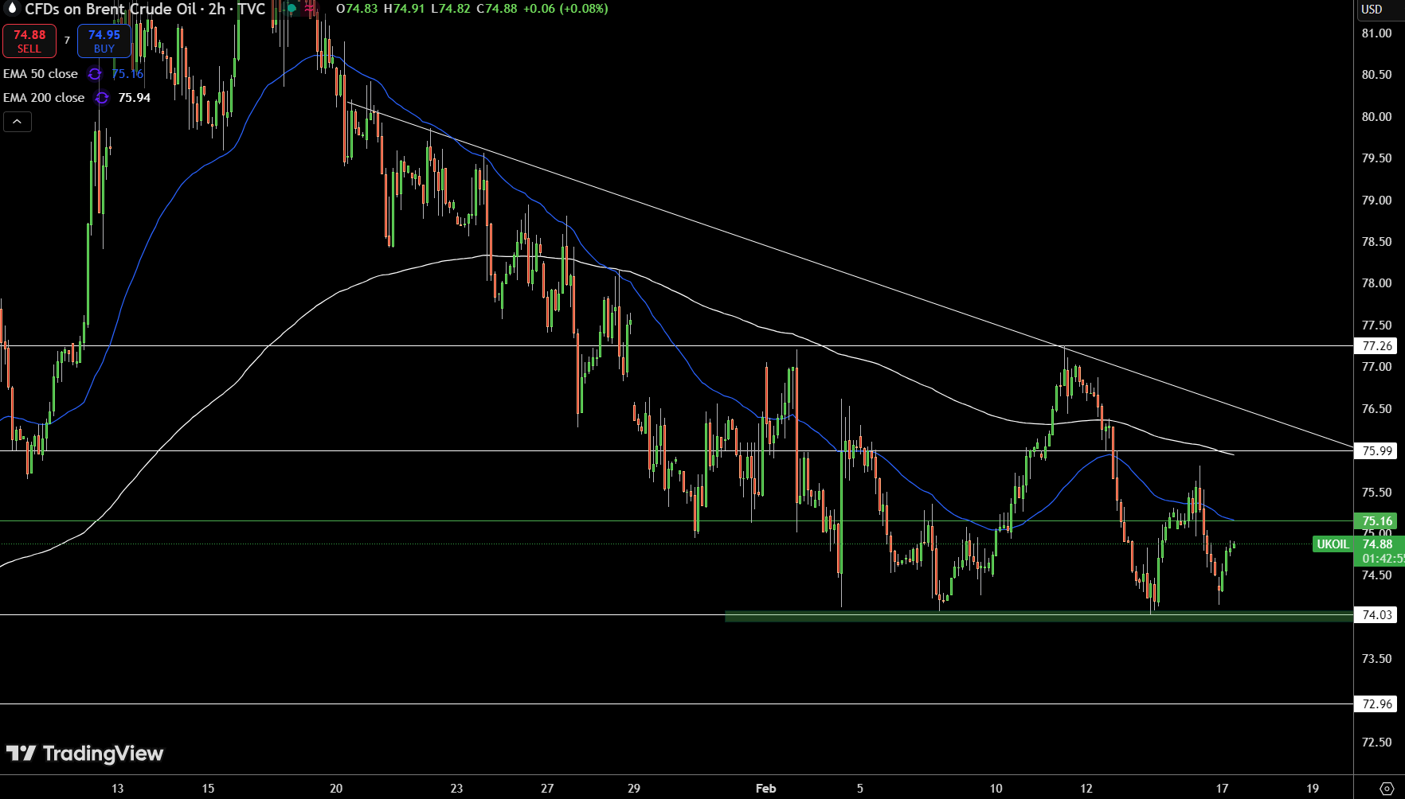Open chart settings gear icon
The width and height of the screenshot is (1405, 799).
[x=1387, y=789]
